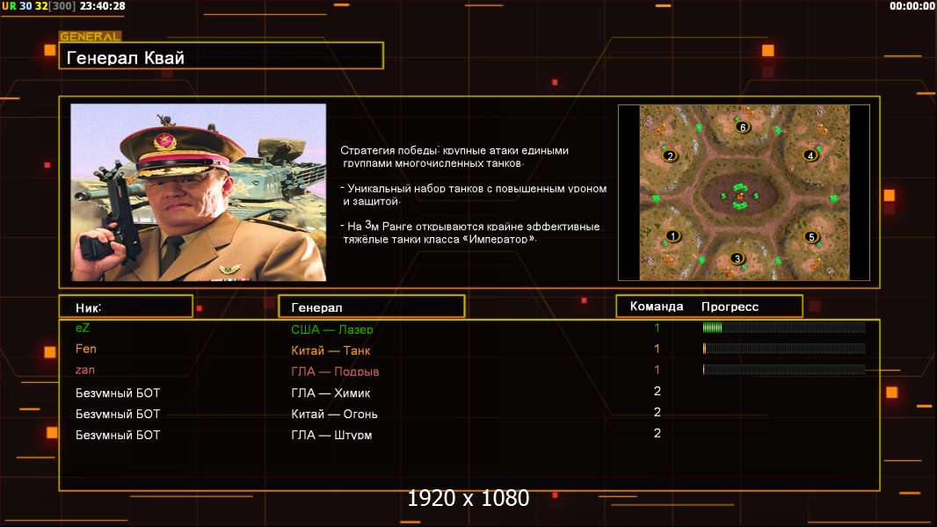Click the "Ник:" column header
Viewport: 937px width, 527px height.
pos(126,307)
